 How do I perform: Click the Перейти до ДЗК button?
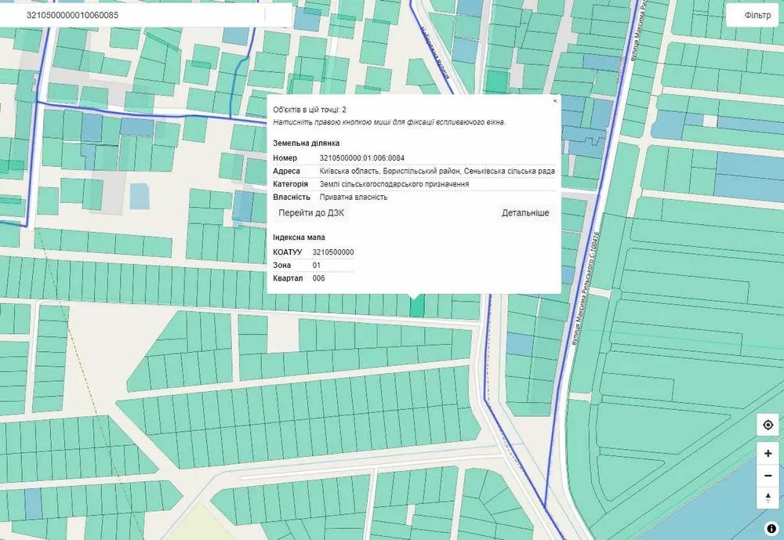click(311, 213)
